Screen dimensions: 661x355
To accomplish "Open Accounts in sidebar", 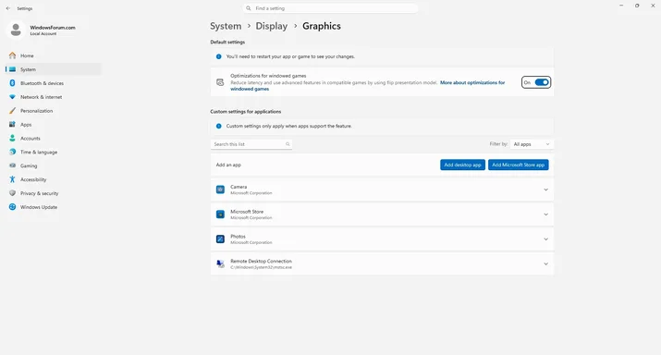I will pos(54,139).
